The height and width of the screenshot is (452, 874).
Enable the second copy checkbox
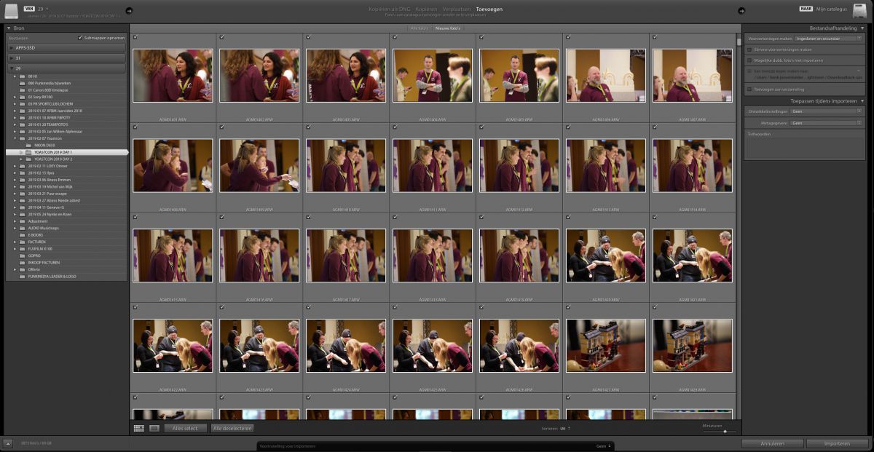click(x=749, y=71)
